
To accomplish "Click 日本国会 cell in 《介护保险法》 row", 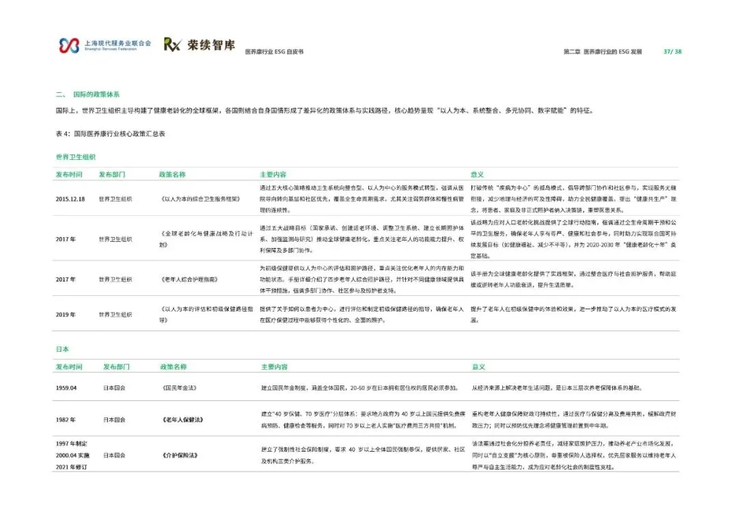I will point(114,456).
